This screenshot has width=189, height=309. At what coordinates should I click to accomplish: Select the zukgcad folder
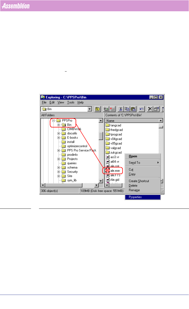(113, 153)
